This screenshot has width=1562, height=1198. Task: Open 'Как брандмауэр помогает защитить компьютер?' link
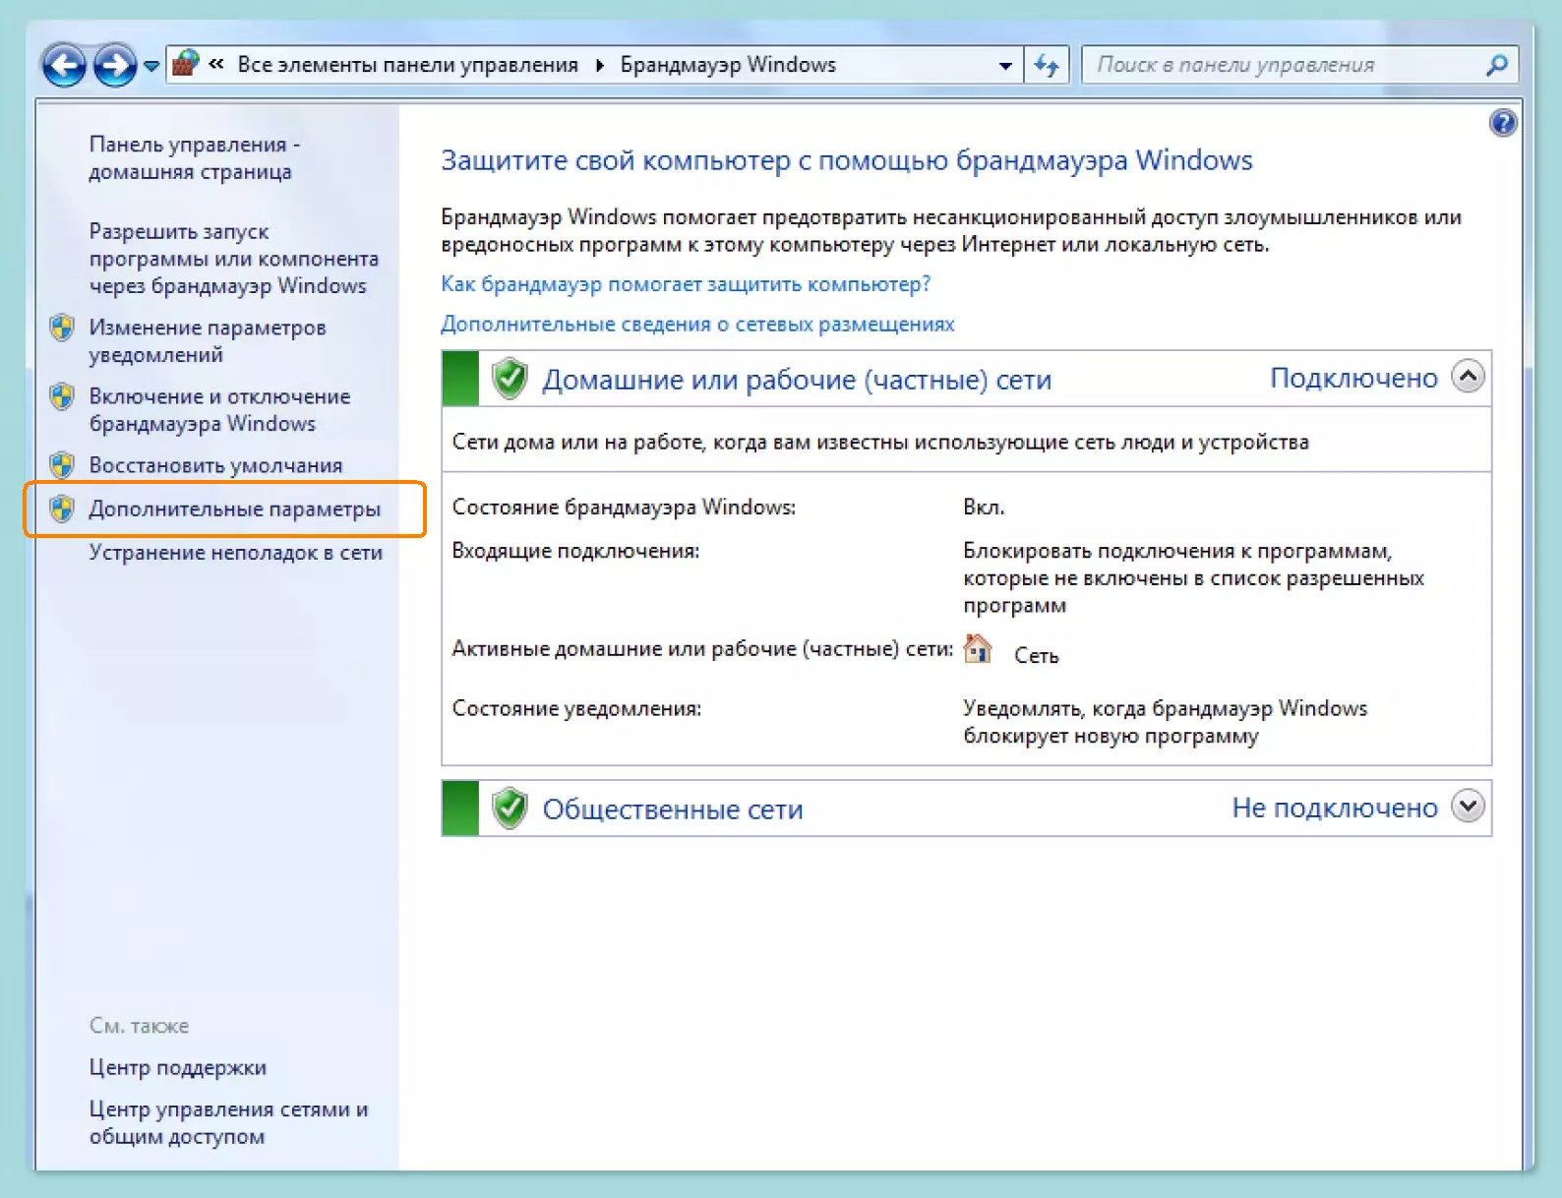click(x=686, y=284)
